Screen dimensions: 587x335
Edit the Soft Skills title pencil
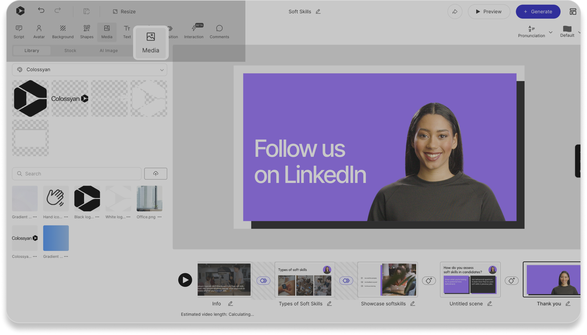click(x=318, y=11)
